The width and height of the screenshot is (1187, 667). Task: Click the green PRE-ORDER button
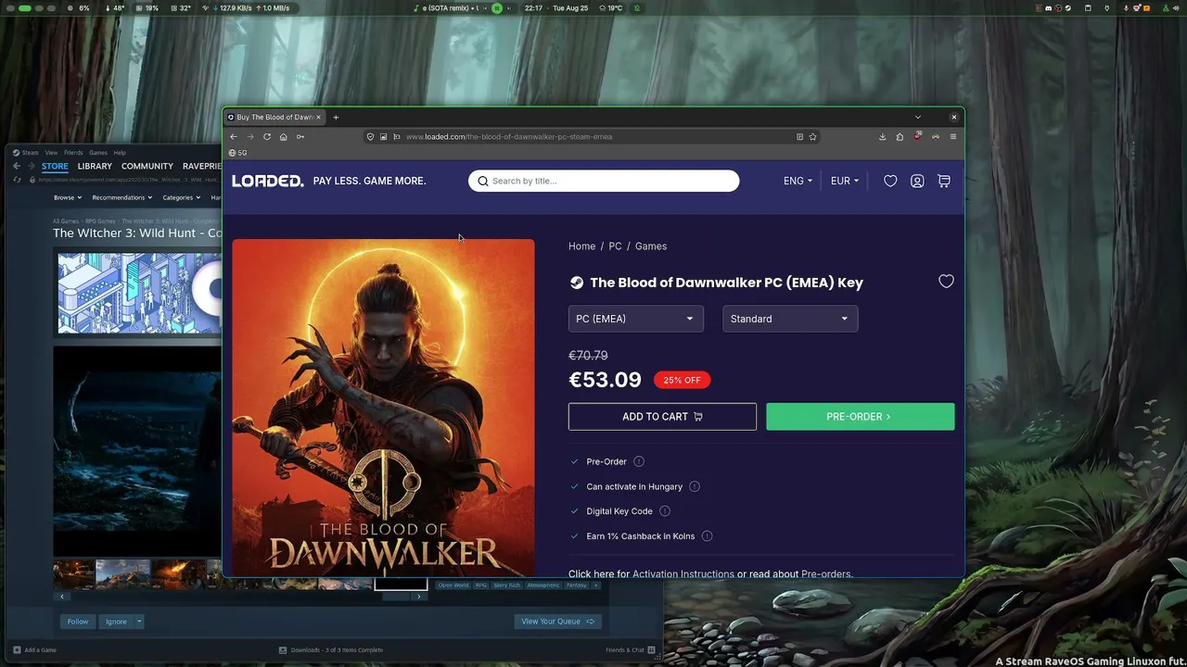(861, 417)
